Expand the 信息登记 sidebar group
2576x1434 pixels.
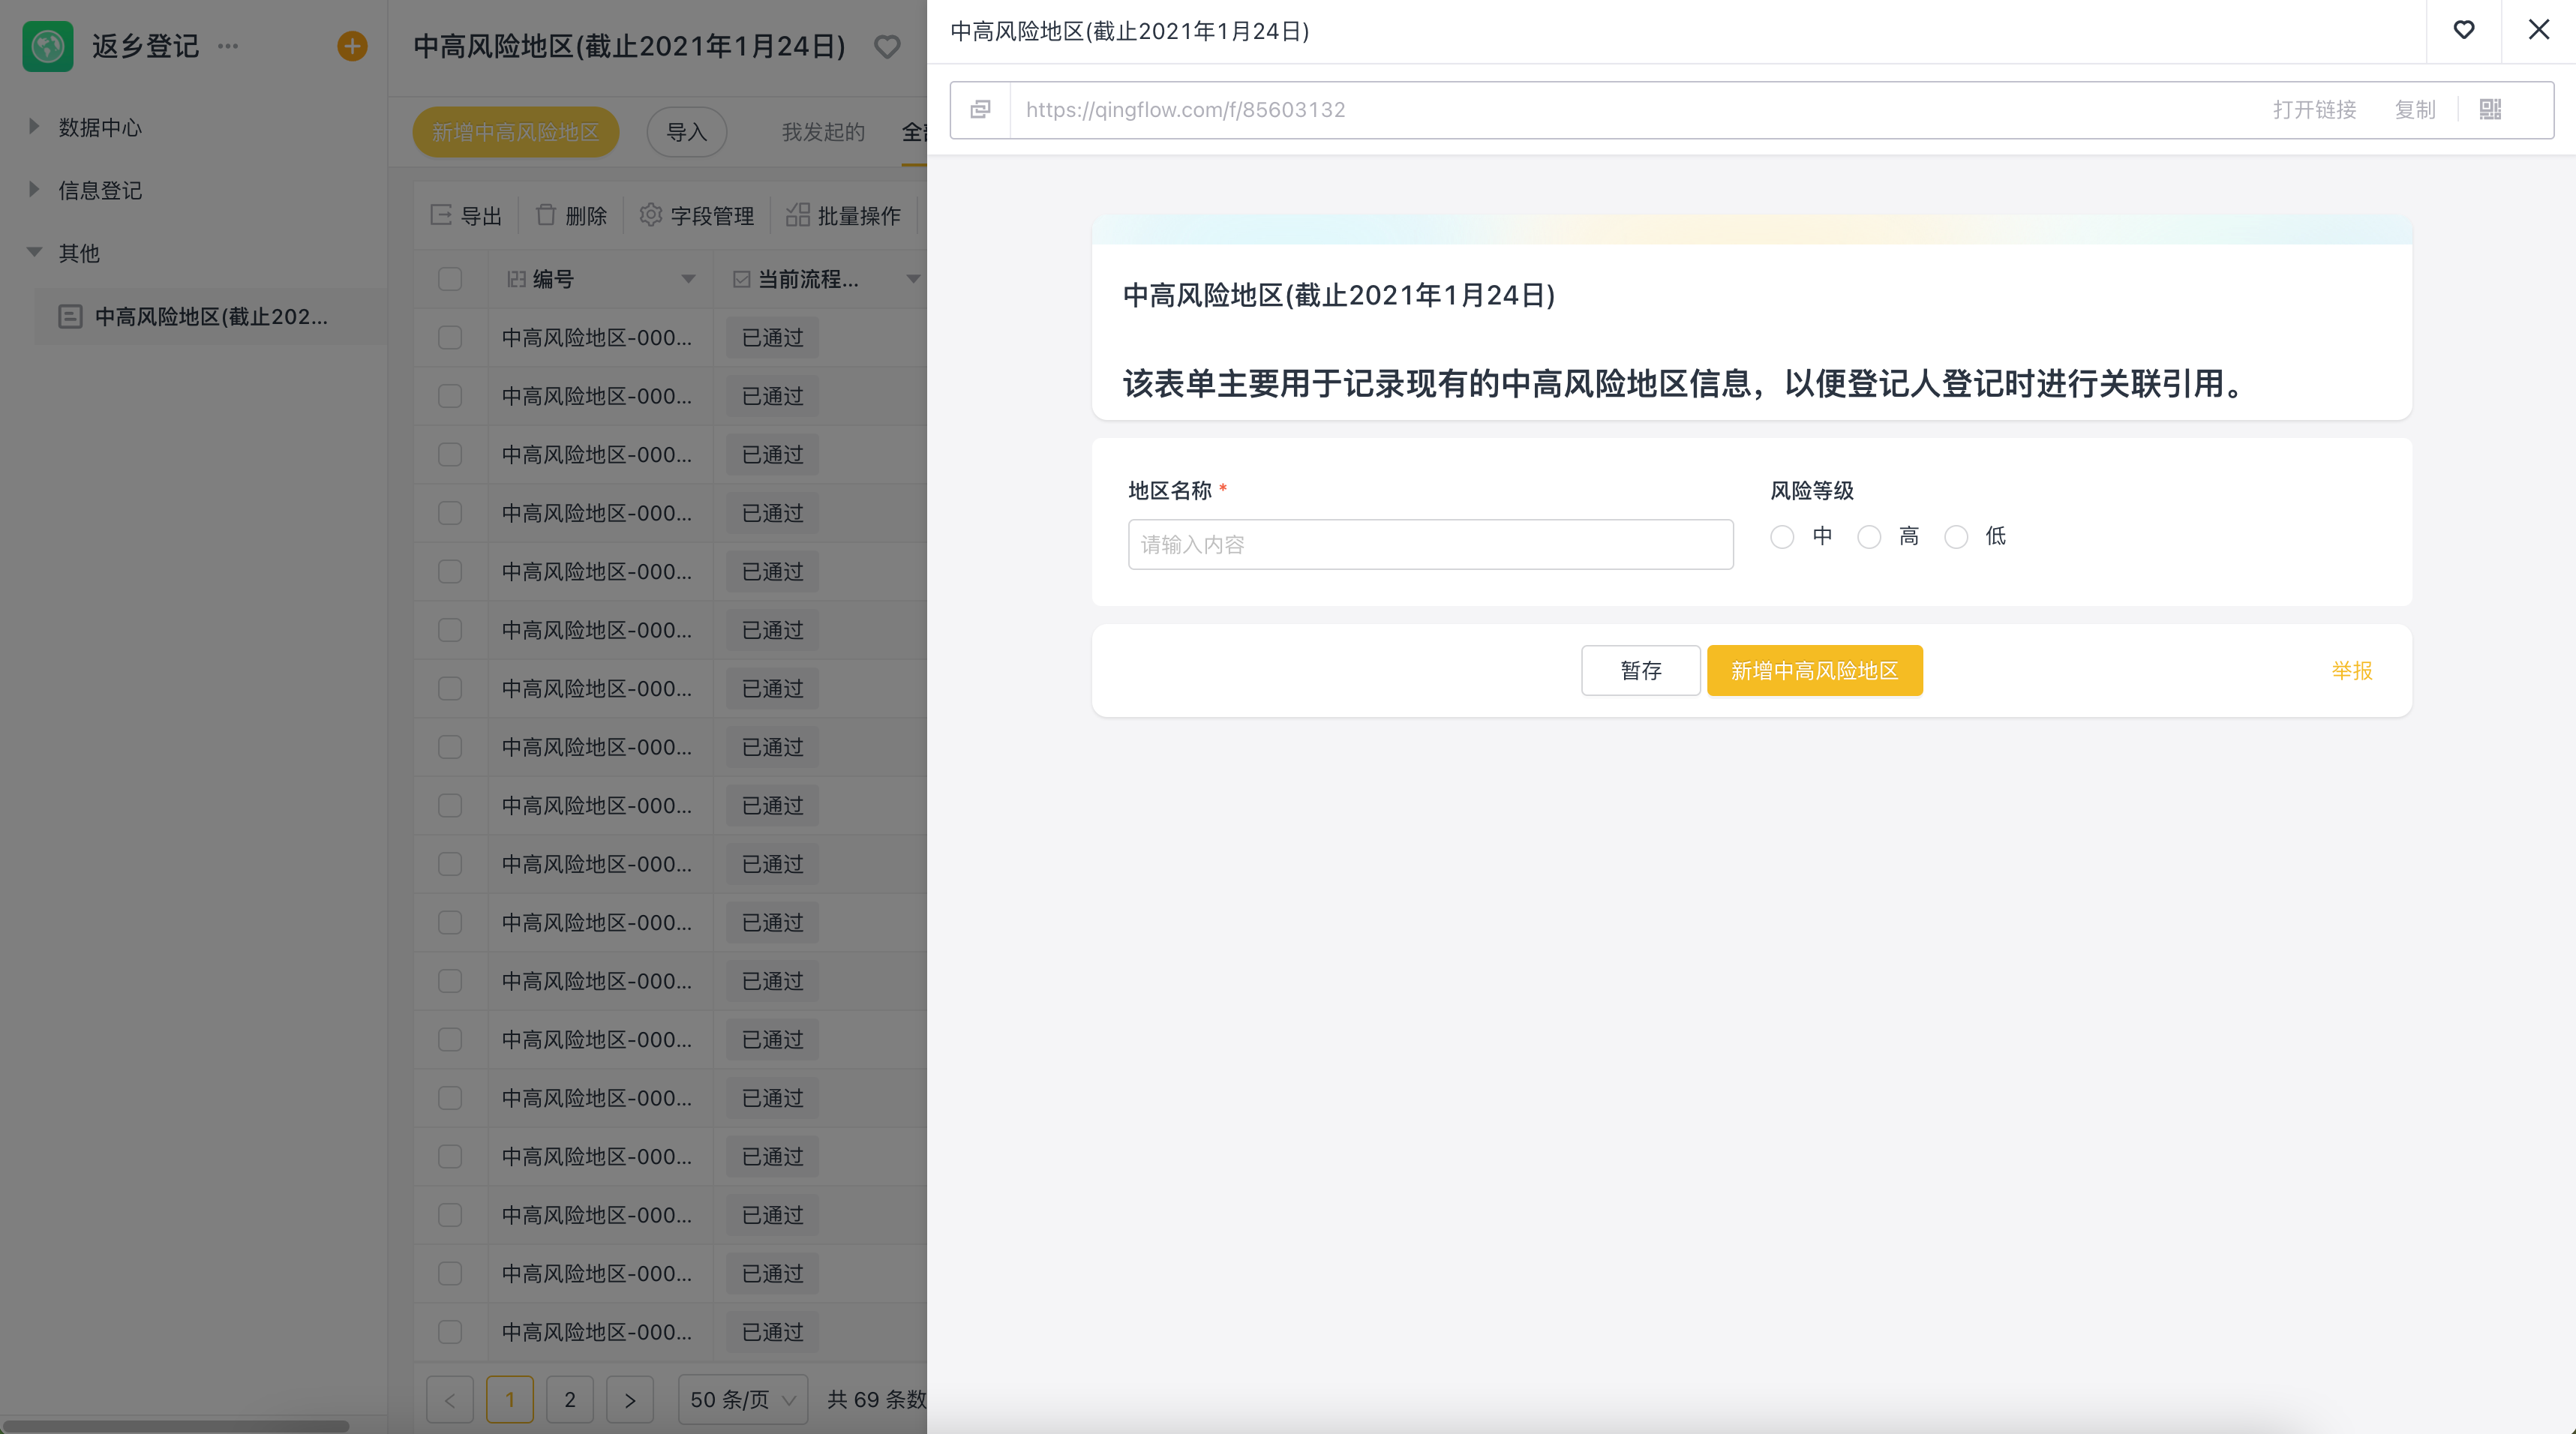click(34, 190)
